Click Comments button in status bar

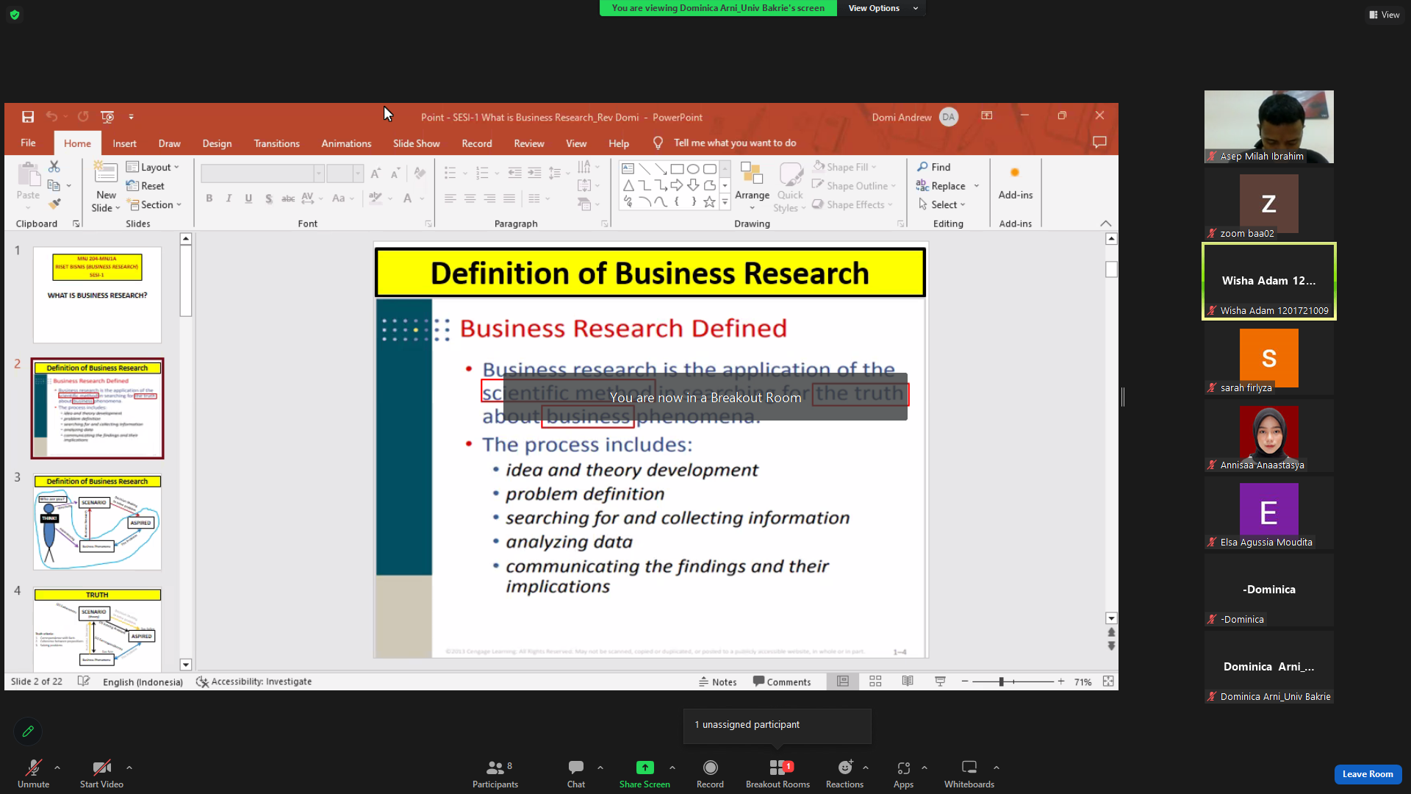click(782, 682)
